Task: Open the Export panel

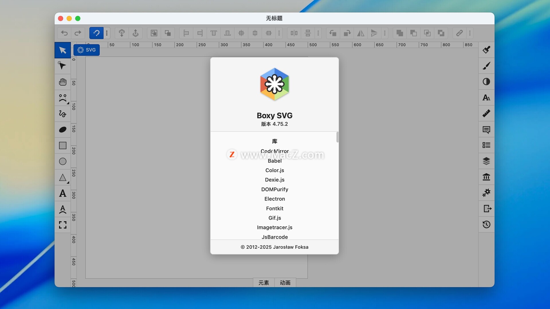Action: click(486, 209)
